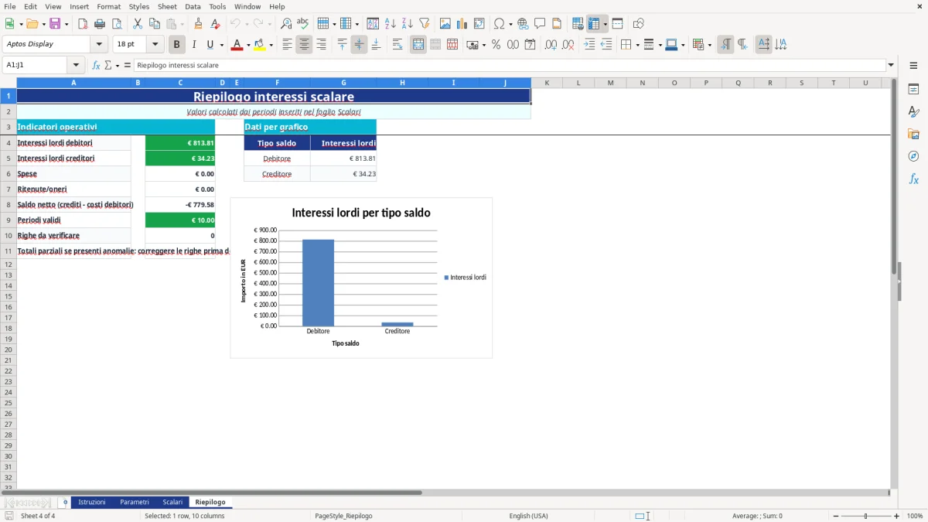
Task: Click the 100% zoom level
Action: 915,516
